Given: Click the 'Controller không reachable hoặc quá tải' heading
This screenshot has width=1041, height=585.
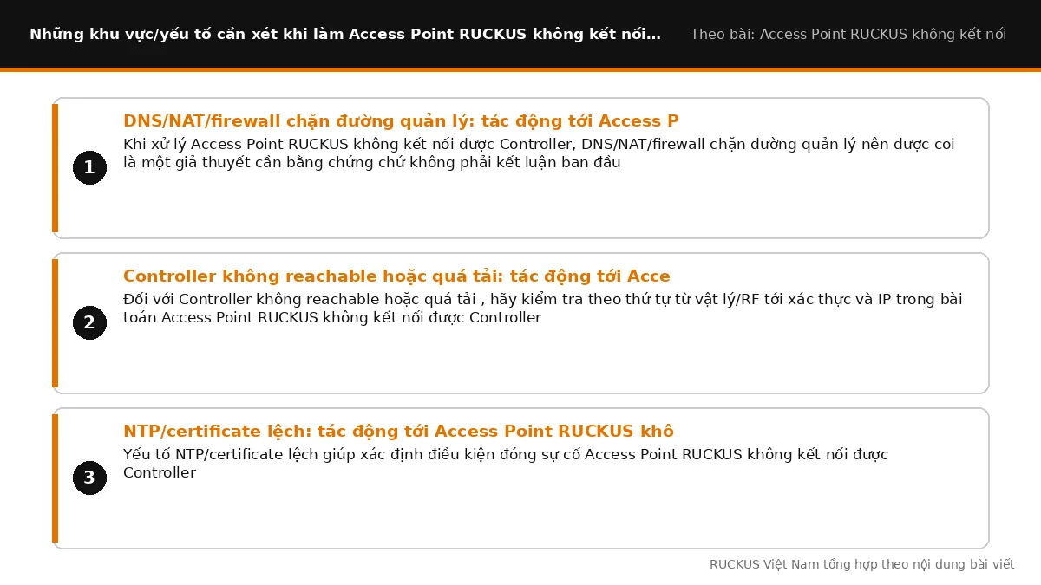Looking at the screenshot, I should pos(396,276).
